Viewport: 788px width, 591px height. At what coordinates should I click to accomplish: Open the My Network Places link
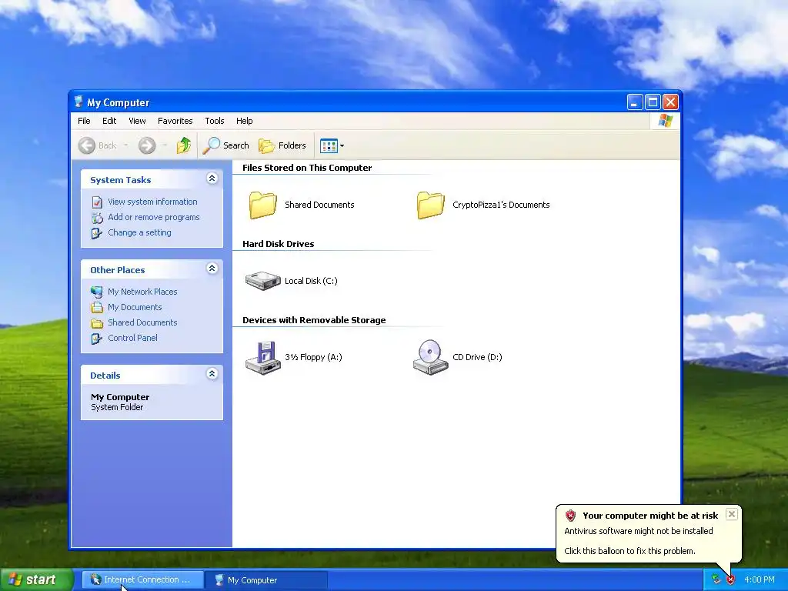(x=142, y=292)
